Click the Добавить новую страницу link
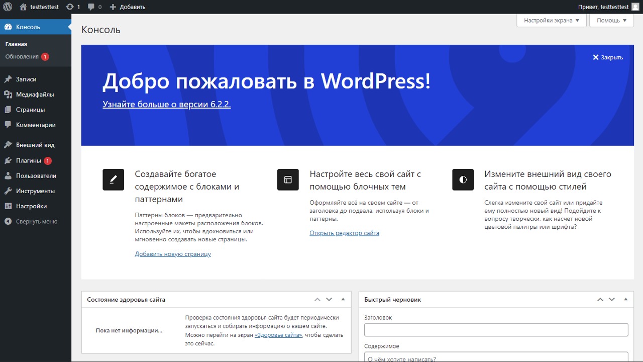Image resolution: width=643 pixels, height=362 pixels. click(x=173, y=254)
